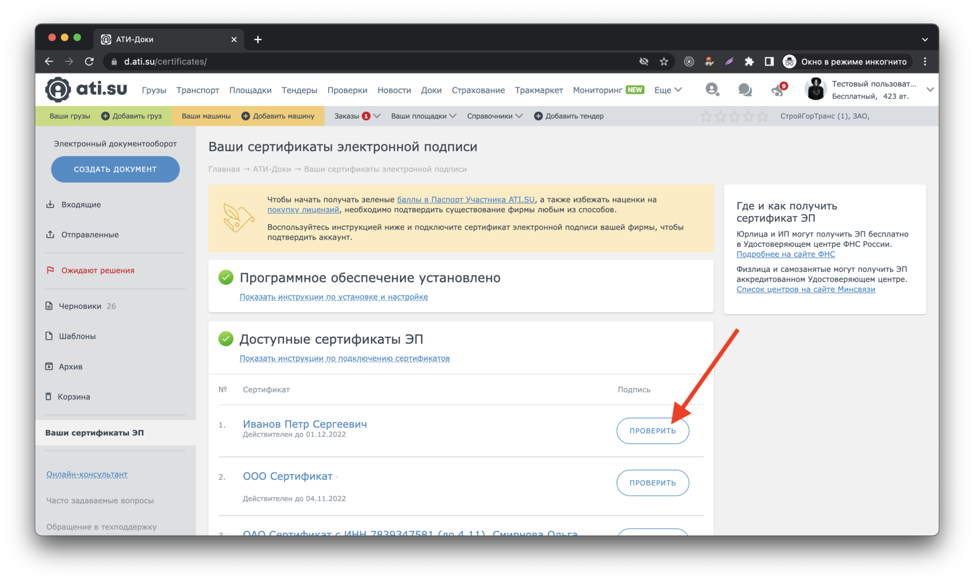
Task: Open Ожидают решения flagged item
Action: click(x=97, y=270)
